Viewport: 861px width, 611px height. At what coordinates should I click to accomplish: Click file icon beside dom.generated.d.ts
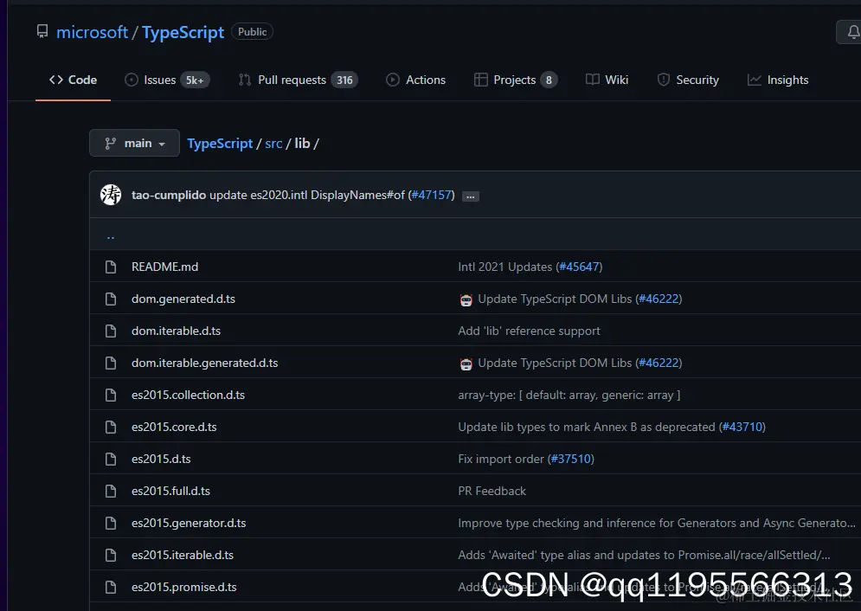(111, 299)
